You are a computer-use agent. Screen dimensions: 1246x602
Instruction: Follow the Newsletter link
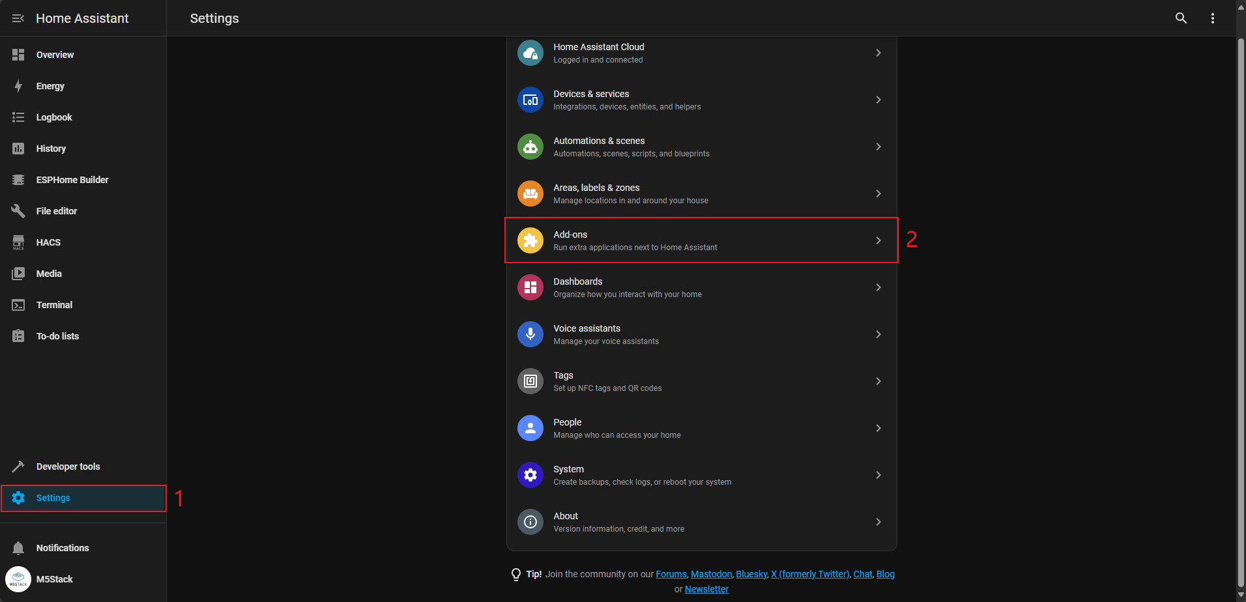click(x=706, y=589)
